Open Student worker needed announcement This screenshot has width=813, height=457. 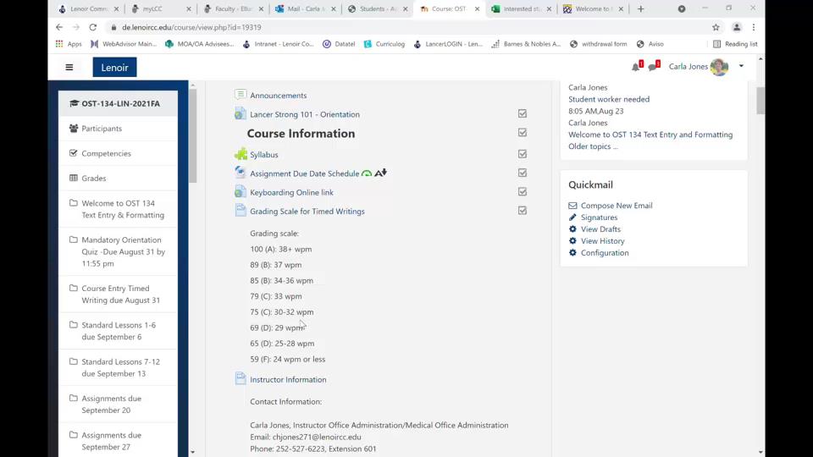click(x=609, y=100)
